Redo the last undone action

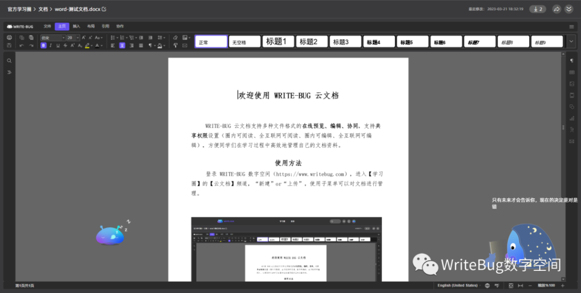(x=31, y=45)
